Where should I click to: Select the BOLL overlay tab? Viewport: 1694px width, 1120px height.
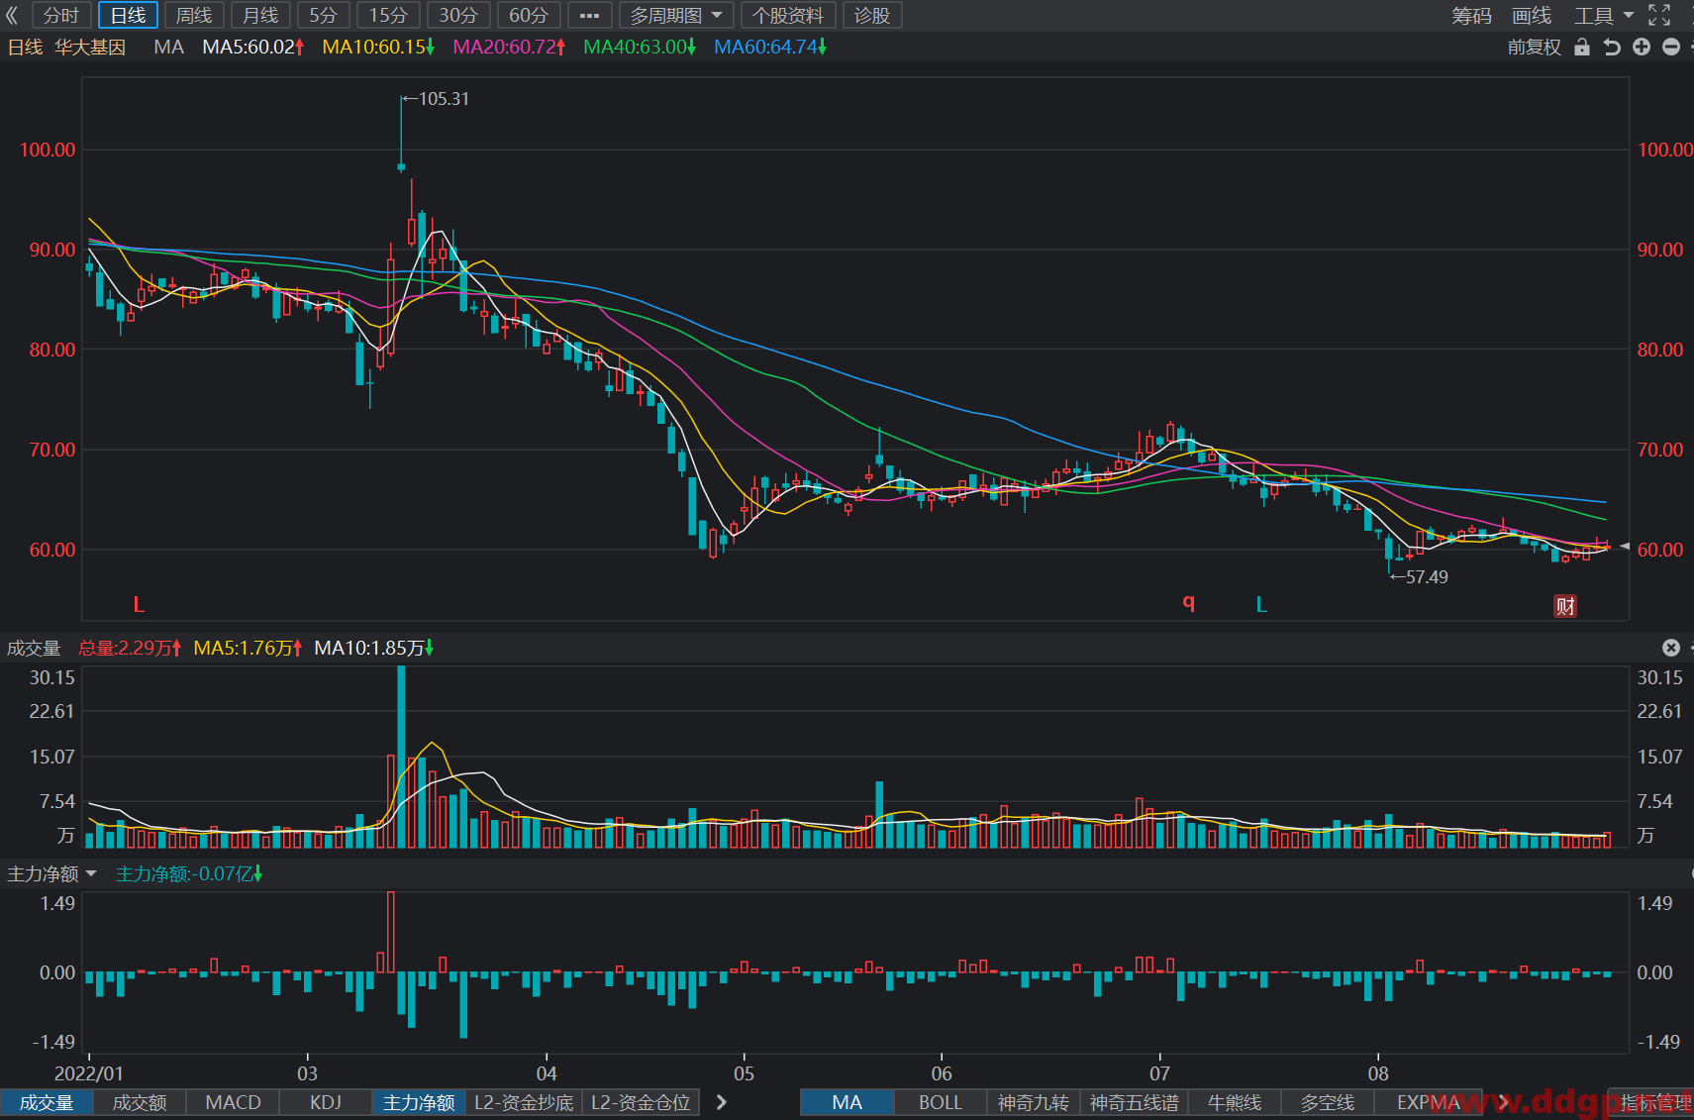[x=940, y=1102]
